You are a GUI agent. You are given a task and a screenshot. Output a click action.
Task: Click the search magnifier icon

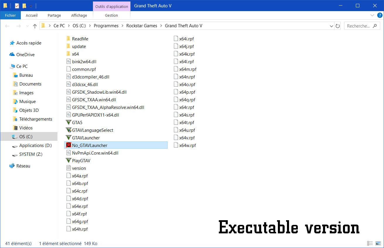tap(375, 26)
